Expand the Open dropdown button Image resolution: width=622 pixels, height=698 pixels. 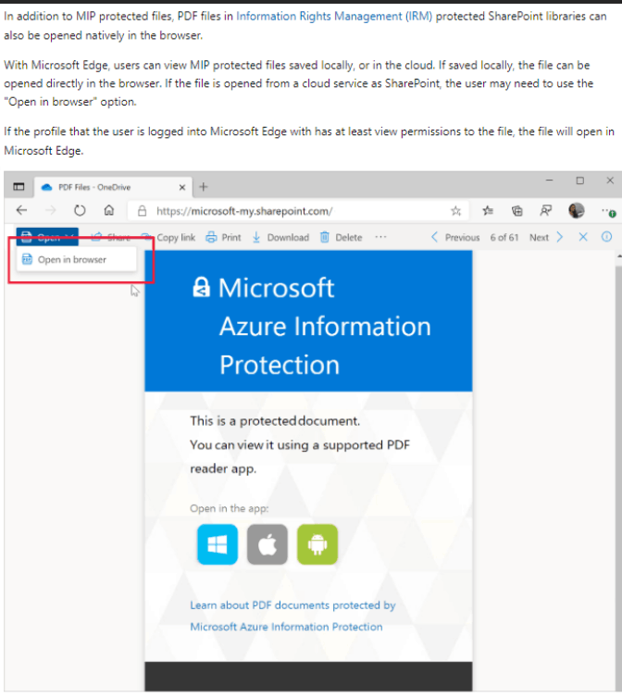47,237
